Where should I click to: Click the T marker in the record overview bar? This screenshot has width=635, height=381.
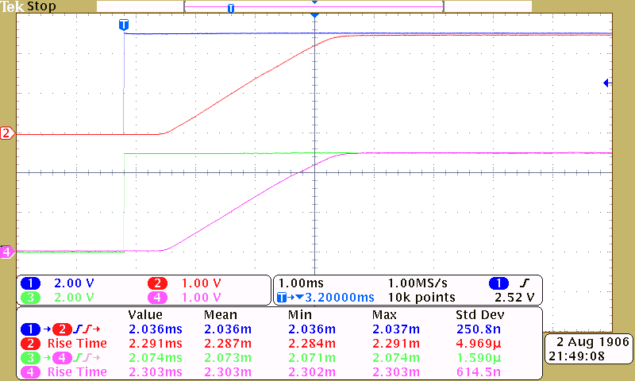tap(231, 8)
